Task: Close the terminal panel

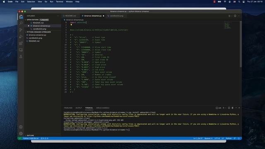Action: click(x=239, y=108)
